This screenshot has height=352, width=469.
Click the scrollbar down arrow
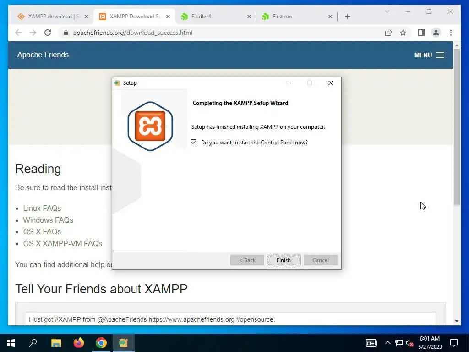(x=457, y=321)
